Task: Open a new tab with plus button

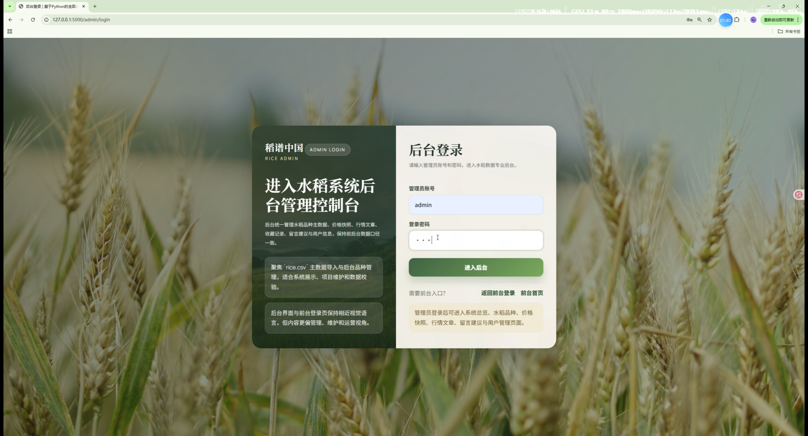Action: [95, 6]
